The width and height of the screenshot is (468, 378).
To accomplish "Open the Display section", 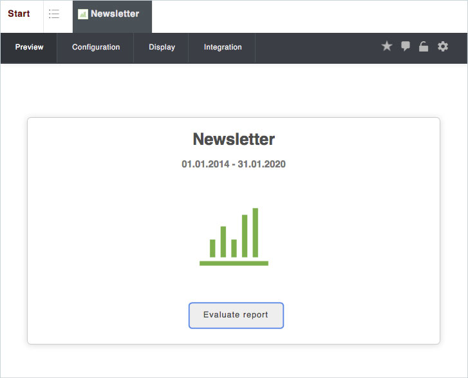I will click(162, 47).
